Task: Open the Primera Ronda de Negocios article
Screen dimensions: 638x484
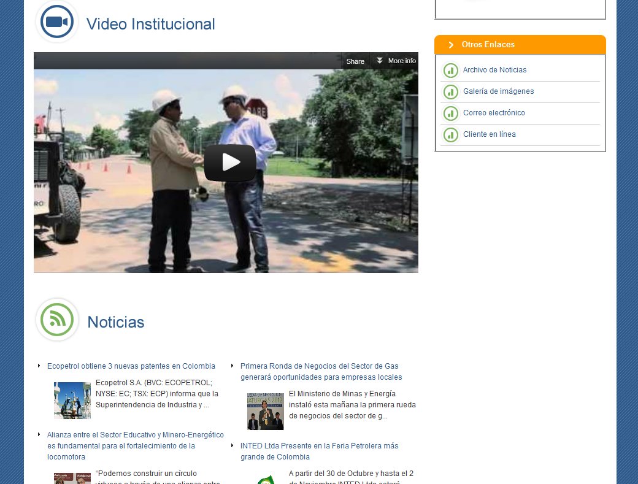Action: (x=321, y=371)
